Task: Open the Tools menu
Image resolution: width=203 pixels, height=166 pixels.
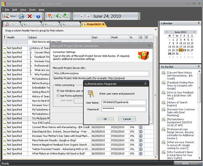Action: pos(32,10)
